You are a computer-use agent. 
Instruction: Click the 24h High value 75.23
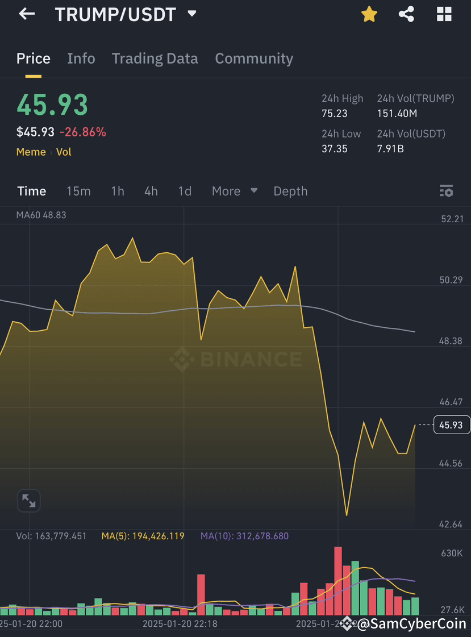(x=334, y=113)
